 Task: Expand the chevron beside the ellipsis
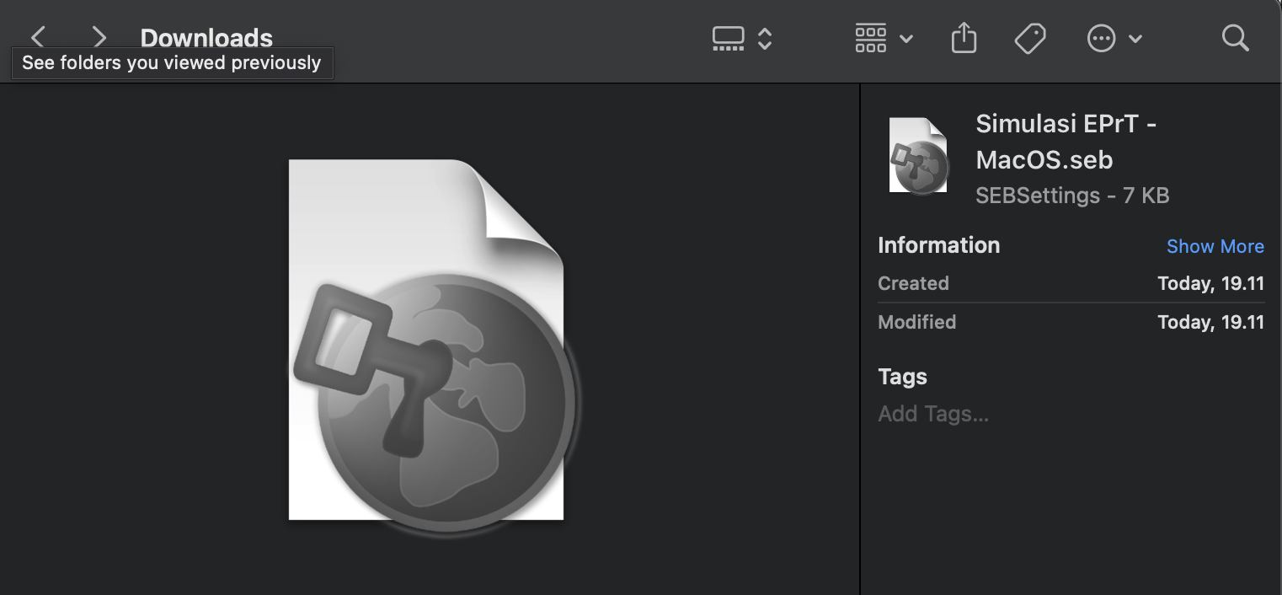(1135, 39)
